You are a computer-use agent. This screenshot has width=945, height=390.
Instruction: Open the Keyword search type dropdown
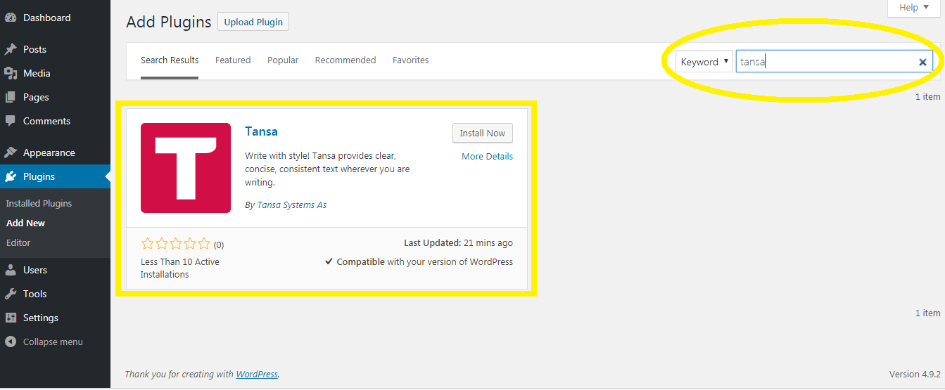point(704,62)
